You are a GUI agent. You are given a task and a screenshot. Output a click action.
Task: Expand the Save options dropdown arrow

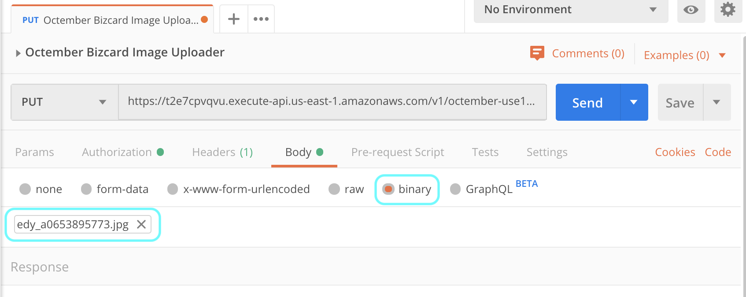pyautogui.click(x=716, y=102)
